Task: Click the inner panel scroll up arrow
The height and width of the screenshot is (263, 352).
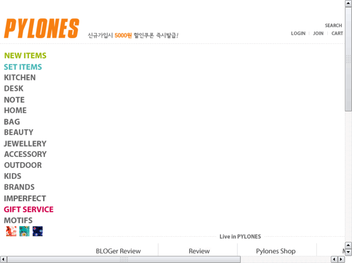Action: (x=349, y=245)
